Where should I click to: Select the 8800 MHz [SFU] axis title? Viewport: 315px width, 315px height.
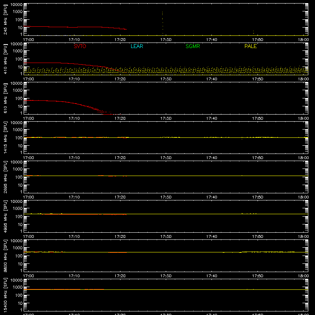[5, 256]
